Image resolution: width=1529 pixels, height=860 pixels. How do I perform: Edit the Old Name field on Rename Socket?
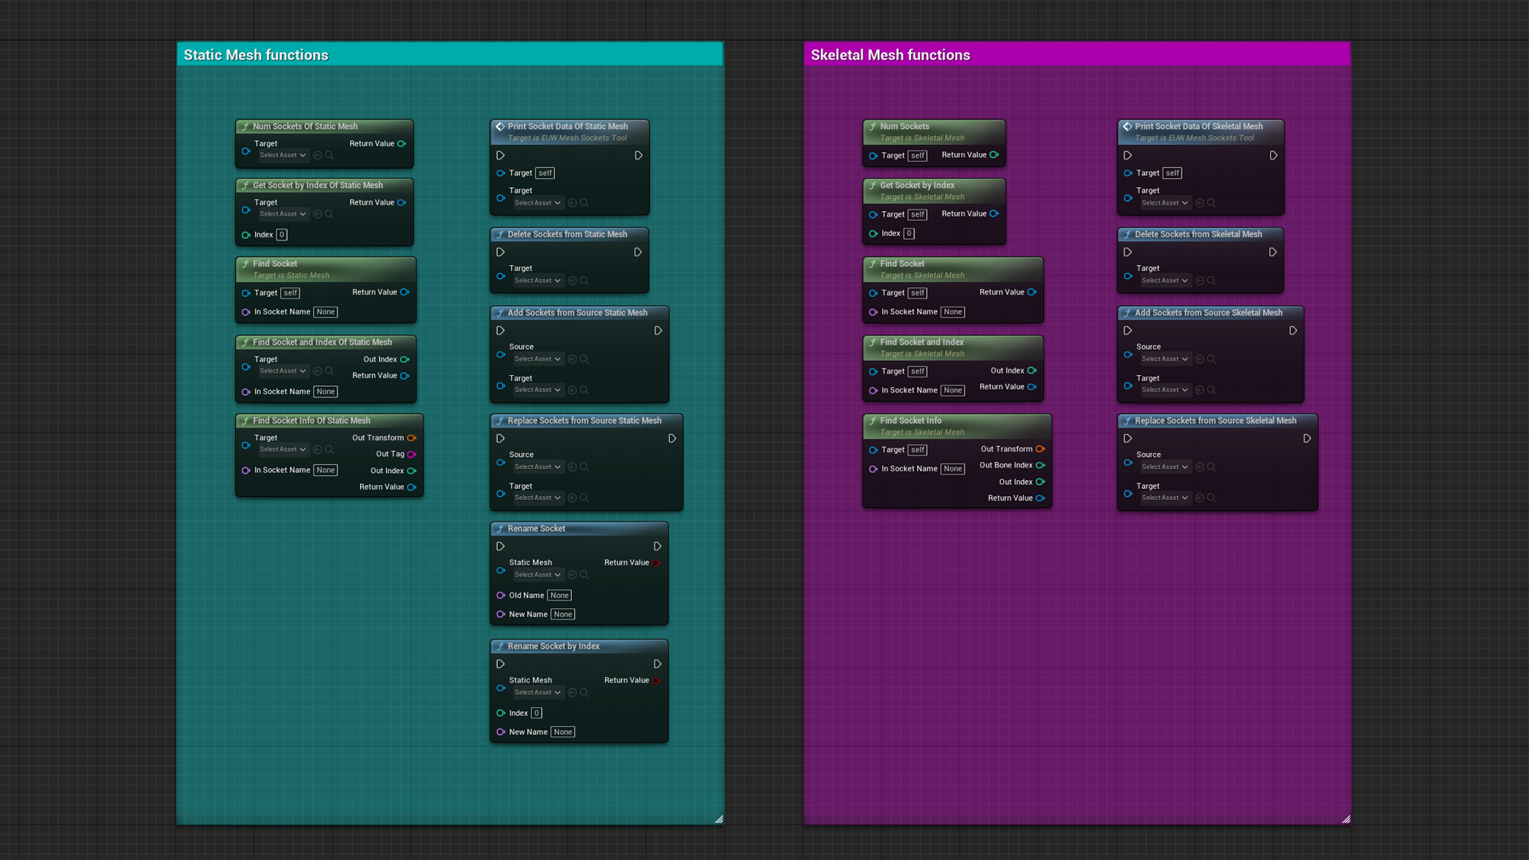coord(559,595)
